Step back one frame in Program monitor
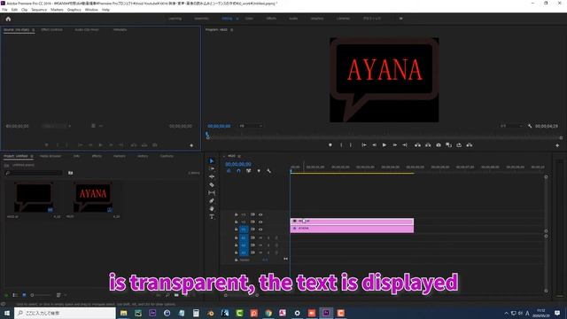This screenshot has width=567, height=319. coord(374,145)
